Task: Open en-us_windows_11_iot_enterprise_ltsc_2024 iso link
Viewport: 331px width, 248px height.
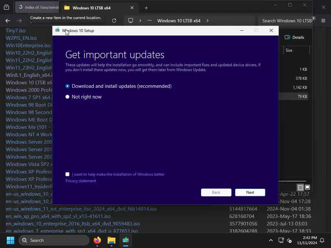Action: click(x=81, y=209)
